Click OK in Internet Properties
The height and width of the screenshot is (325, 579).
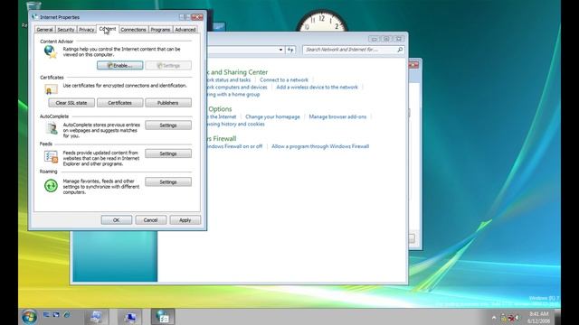point(117,220)
